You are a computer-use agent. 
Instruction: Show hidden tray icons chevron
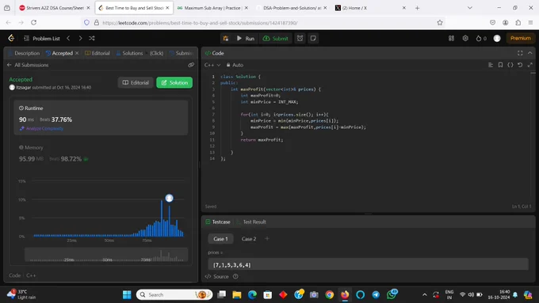click(425, 295)
